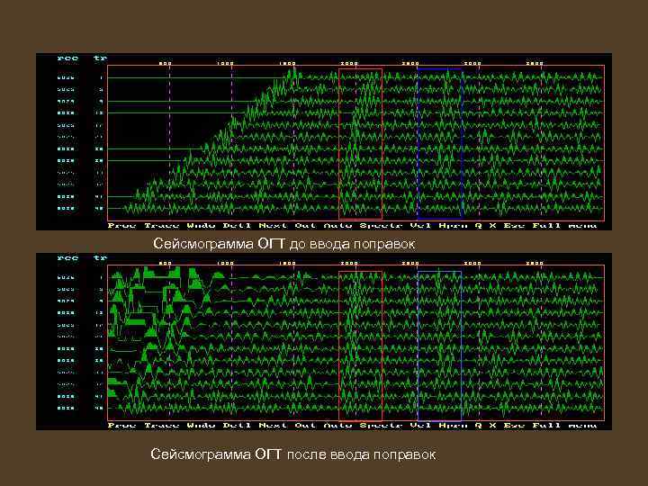Open Proc menu in the 'до ввода поправок' panel
Image resolution: width=648 pixels, height=486 pixels.
[x=121, y=225]
